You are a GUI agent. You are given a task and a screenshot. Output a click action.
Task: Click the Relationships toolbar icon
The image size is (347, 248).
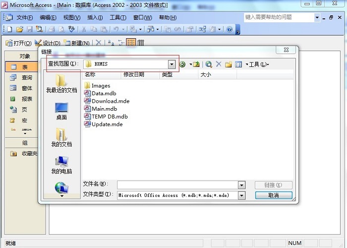point(202,29)
